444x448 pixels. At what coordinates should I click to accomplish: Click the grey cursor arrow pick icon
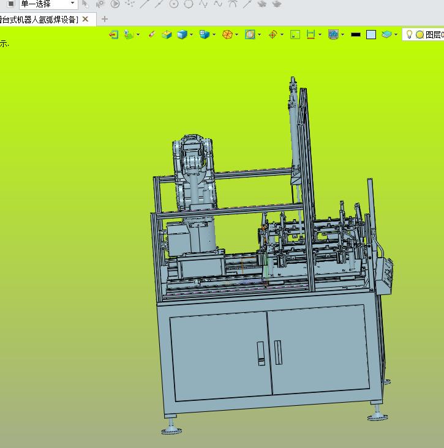click(85, 4)
